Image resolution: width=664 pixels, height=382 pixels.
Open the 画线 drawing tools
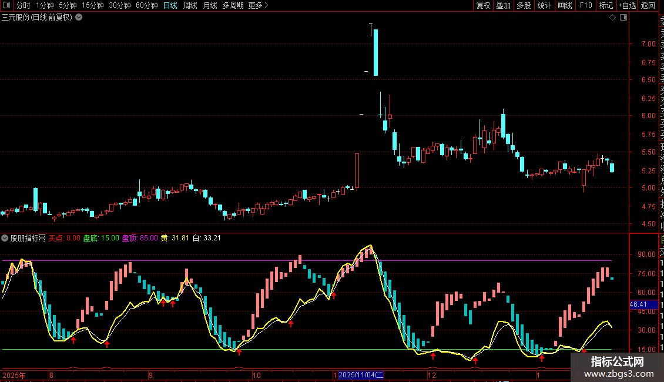click(565, 5)
